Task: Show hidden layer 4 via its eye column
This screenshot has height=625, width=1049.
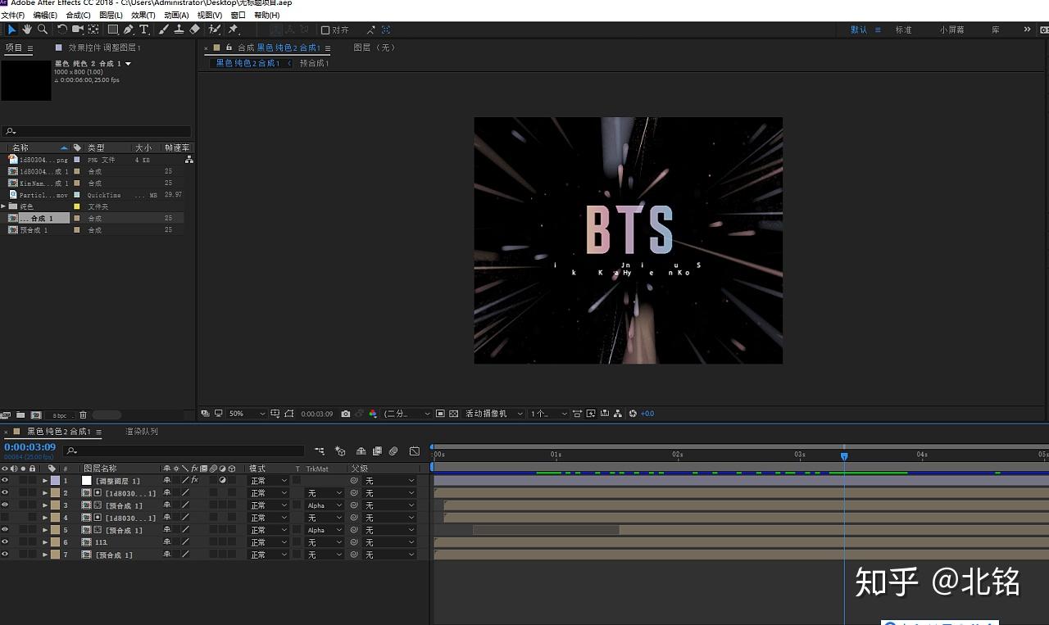Action: click(x=5, y=518)
